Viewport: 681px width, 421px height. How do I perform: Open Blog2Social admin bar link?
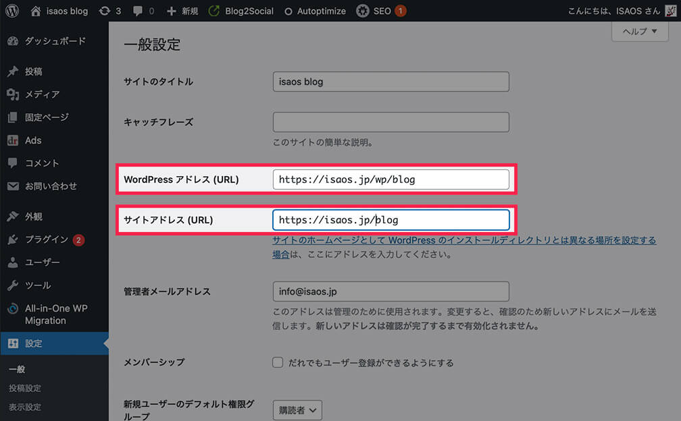pyautogui.click(x=249, y=11)
